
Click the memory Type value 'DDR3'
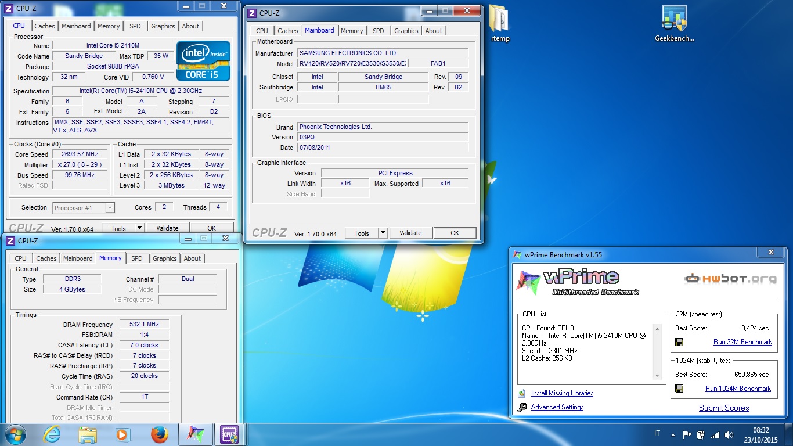tap(73, 279)
